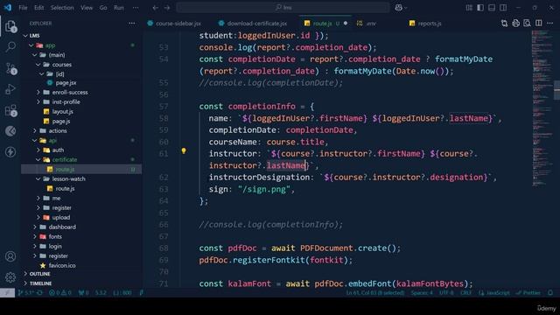
Task: Open the File menu
Action: [23, 8]
